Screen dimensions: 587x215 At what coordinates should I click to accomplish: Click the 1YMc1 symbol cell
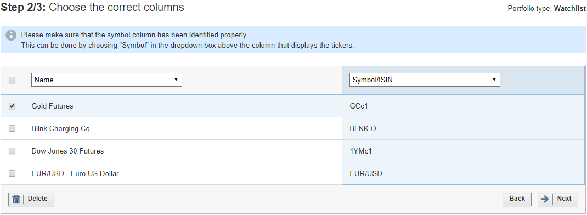click(463, 151)
